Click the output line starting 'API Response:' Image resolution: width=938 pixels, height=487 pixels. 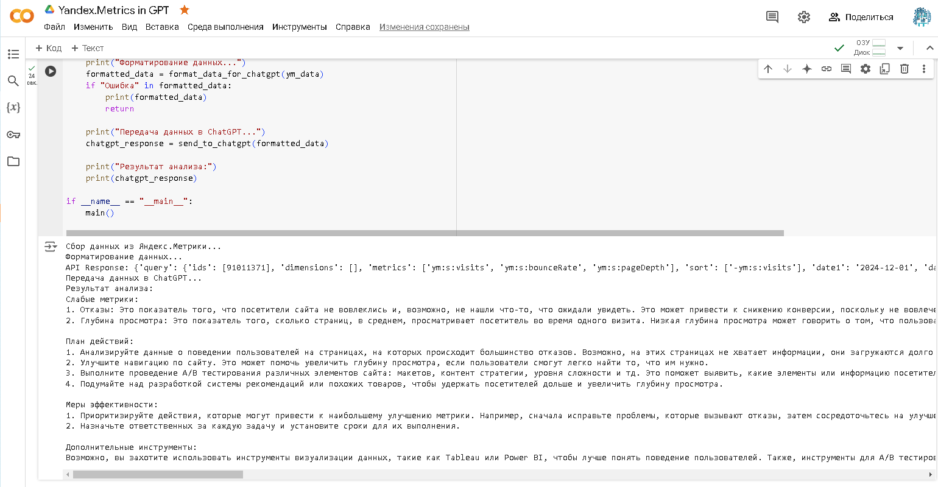[x=499, y=268]
